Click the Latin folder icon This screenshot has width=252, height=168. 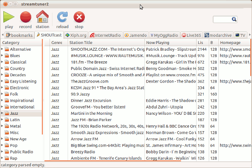pyautogui.click(x=7, y=119)
